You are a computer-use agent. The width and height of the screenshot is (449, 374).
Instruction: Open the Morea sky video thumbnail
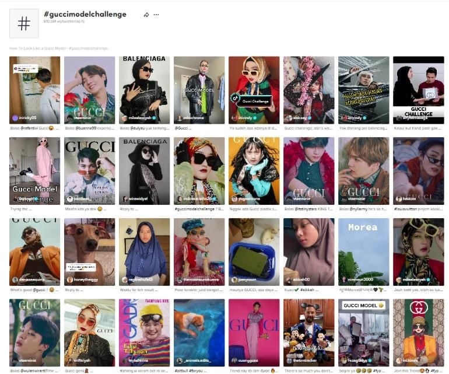tap(364, 252)
